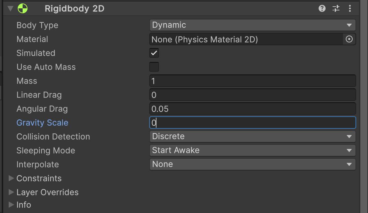Open the Collision Detection dropdown

pyautogui.click(x=253, y=136)
